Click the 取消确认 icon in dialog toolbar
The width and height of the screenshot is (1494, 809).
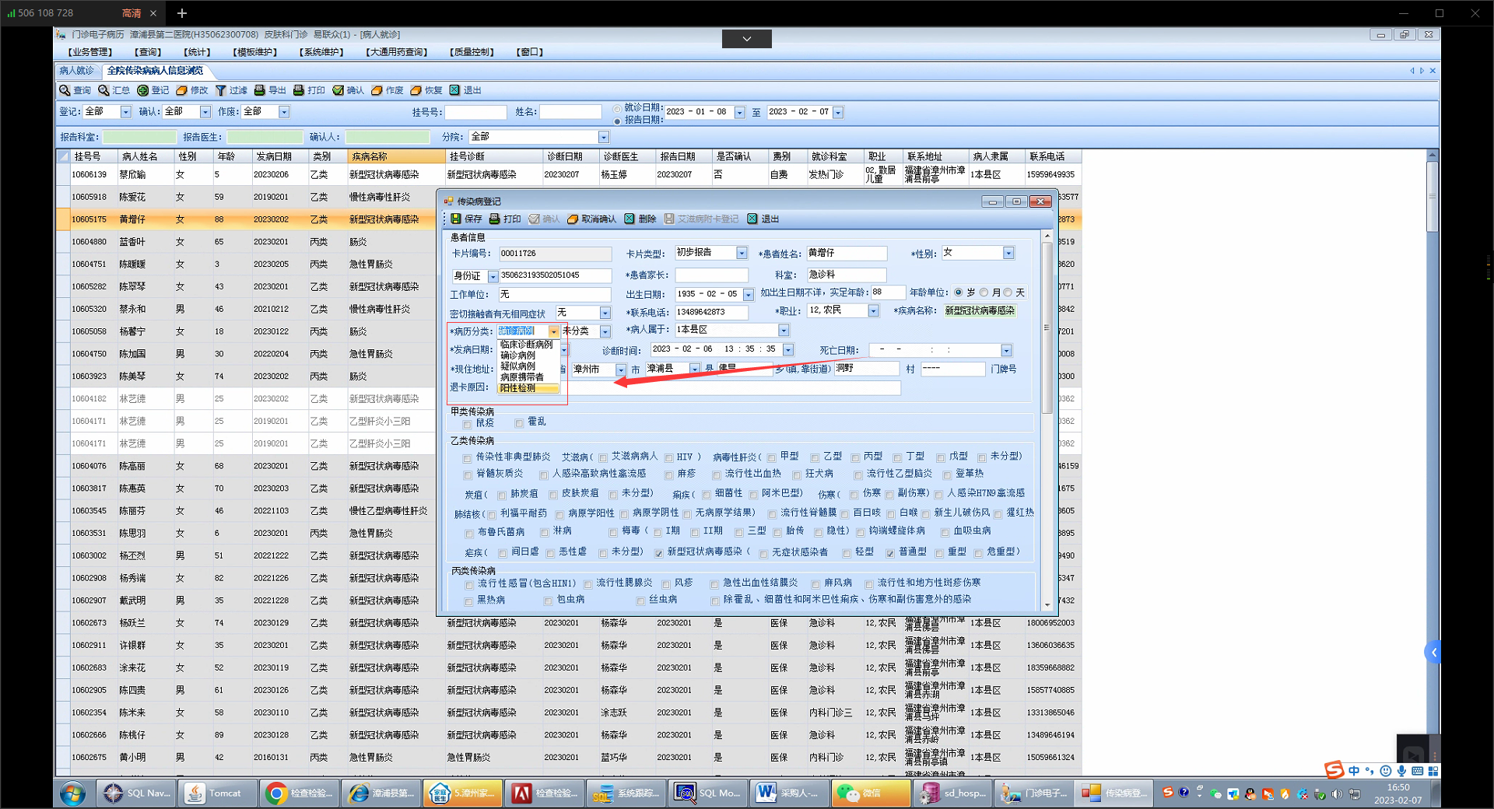pyautogui.click(x=573, y=219)
